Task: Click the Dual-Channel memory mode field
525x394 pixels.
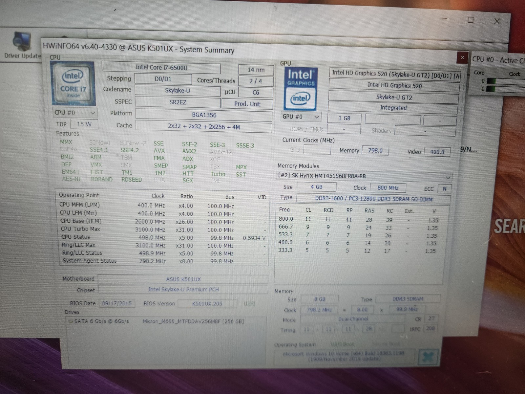Action: click(353, 319)
